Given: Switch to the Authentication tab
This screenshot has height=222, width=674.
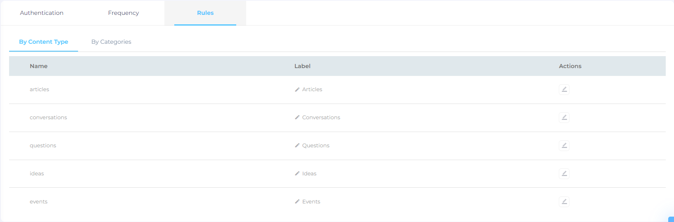Looking at the screenshot, I should [x=42, y=13].
